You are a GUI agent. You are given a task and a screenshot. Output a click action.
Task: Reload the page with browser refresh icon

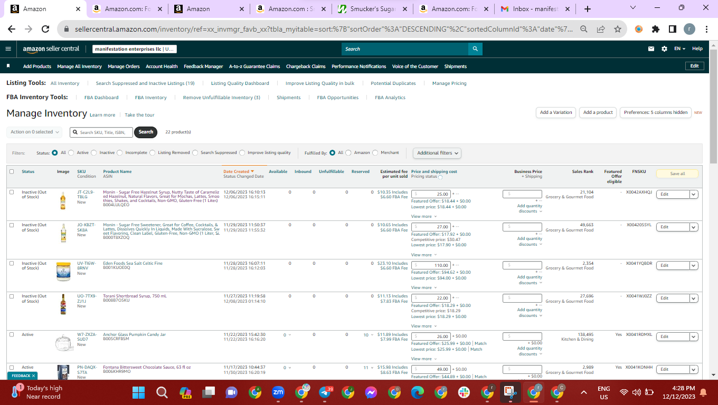[45, 29]
